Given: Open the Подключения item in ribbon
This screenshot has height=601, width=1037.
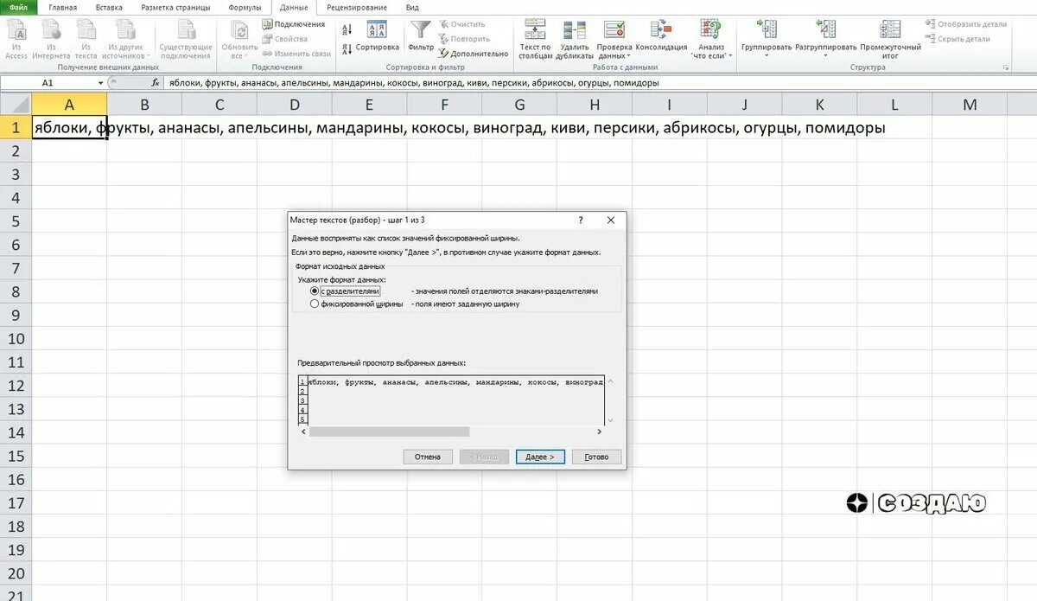Looking at the screenshot, I should click(294, 24).
